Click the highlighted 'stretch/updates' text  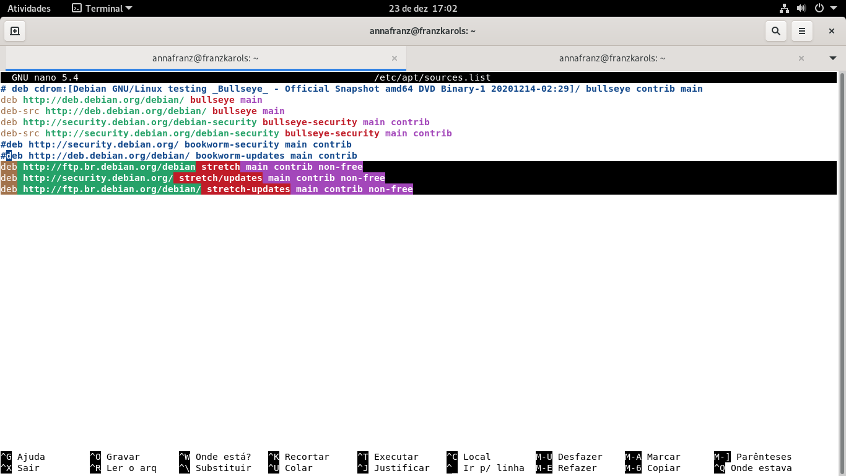220,178
